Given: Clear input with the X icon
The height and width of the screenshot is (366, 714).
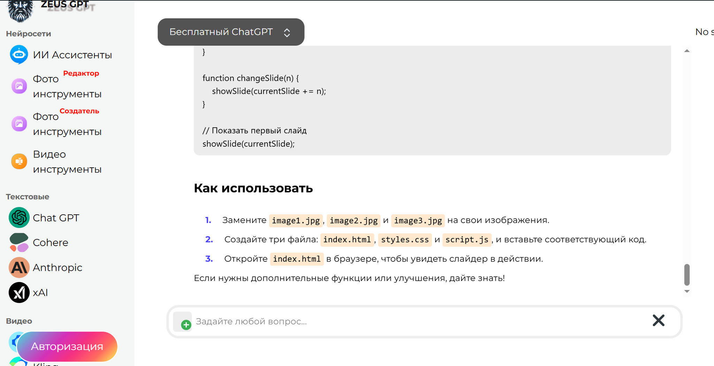Looking at the screenshot, I should click(658, 320).
